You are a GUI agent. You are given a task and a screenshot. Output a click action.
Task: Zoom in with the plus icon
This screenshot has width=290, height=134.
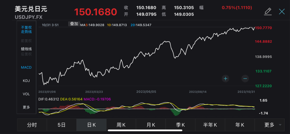tap(226, 79)
